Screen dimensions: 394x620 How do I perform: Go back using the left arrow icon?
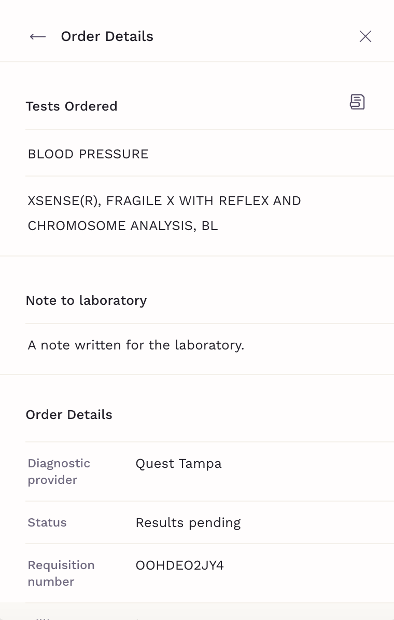pos(38,37)
